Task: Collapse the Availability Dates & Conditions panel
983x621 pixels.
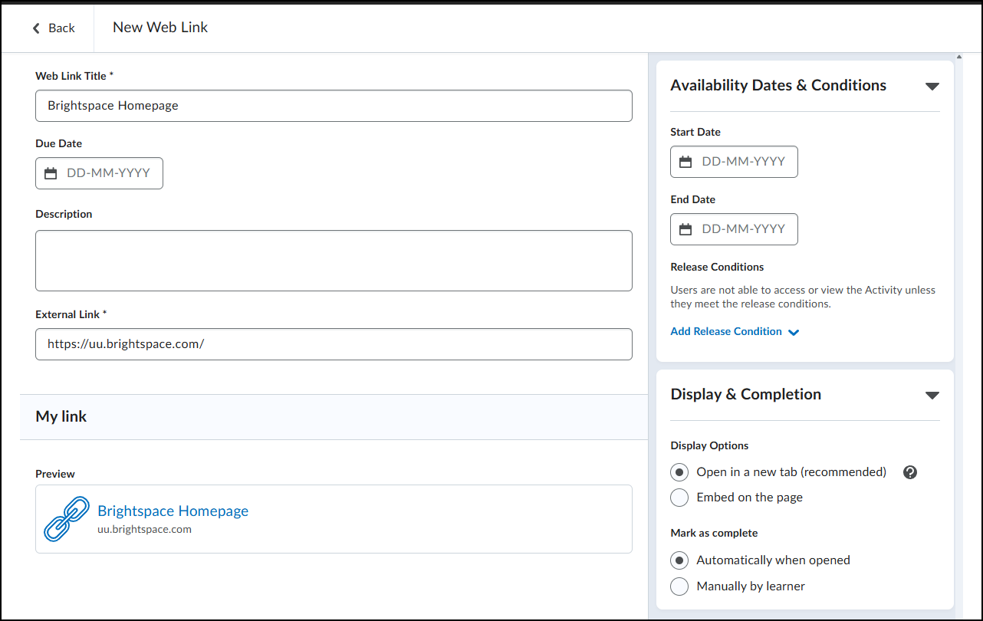Action: pos(932,86)
